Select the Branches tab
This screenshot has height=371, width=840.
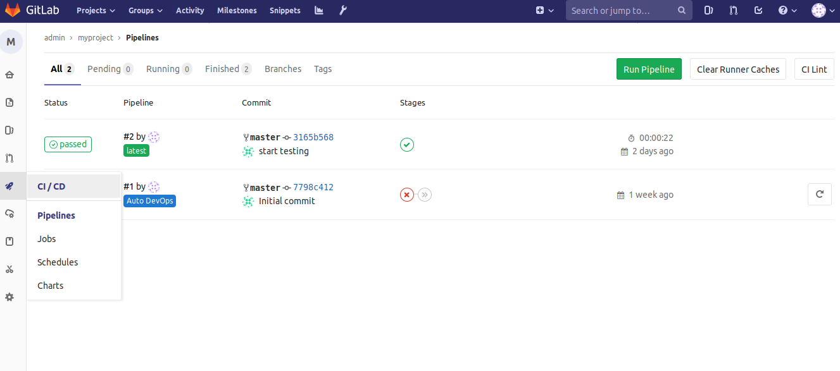tap(283, 69)
